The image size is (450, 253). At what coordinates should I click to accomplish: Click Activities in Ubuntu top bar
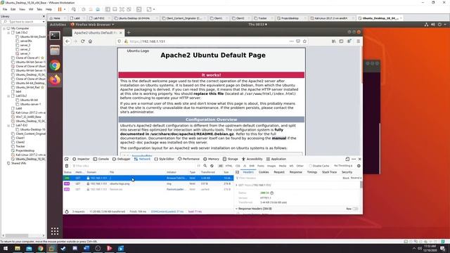(x=58, y=25)
